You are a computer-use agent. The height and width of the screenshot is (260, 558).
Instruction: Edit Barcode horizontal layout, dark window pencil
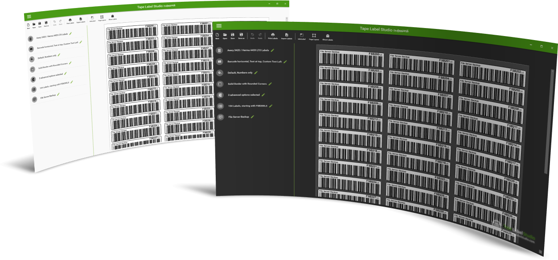click(x=285, y=61)
